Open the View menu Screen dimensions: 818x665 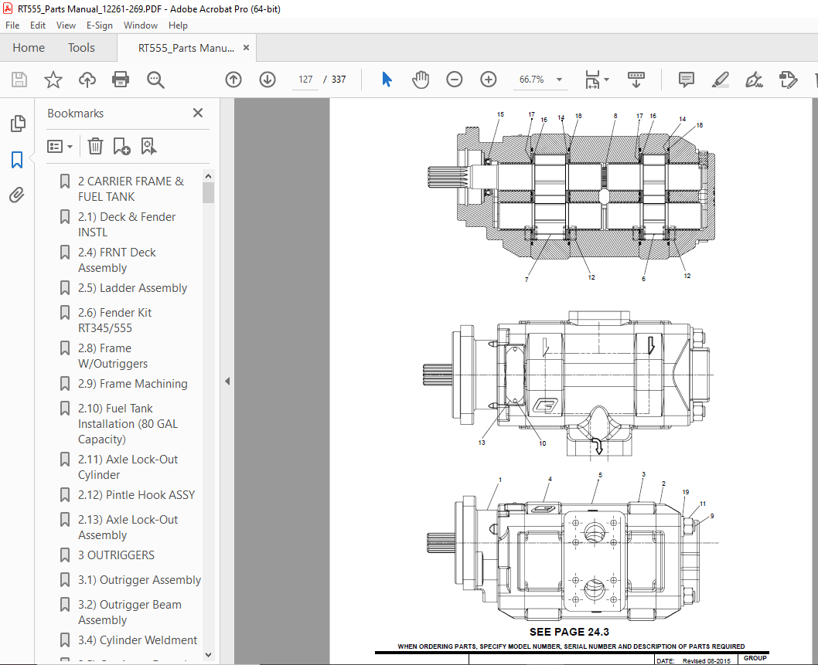(66, 25)
